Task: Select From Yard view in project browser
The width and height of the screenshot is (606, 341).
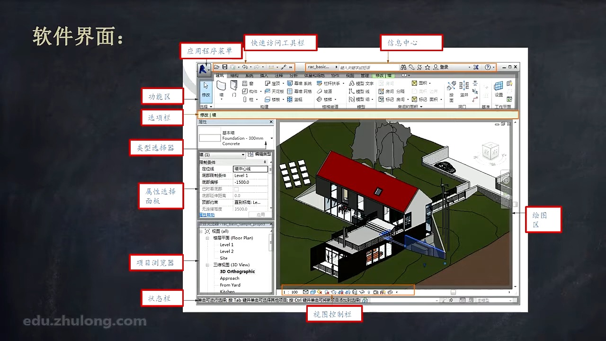Action: 230,285
